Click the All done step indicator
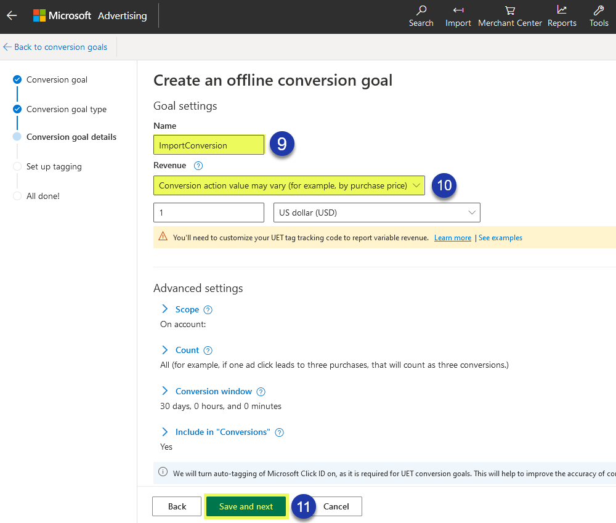Image resolution: width=616 pixels, height=523 pixels. pos(17,195)
